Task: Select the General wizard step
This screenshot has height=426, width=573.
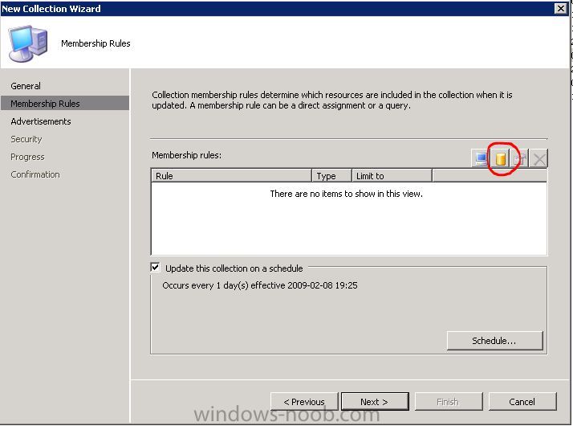Action: pos(26,86)
